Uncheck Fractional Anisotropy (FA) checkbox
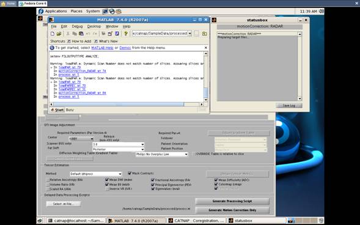This screenshot has width=360, height=225. (x=153, y=180)
